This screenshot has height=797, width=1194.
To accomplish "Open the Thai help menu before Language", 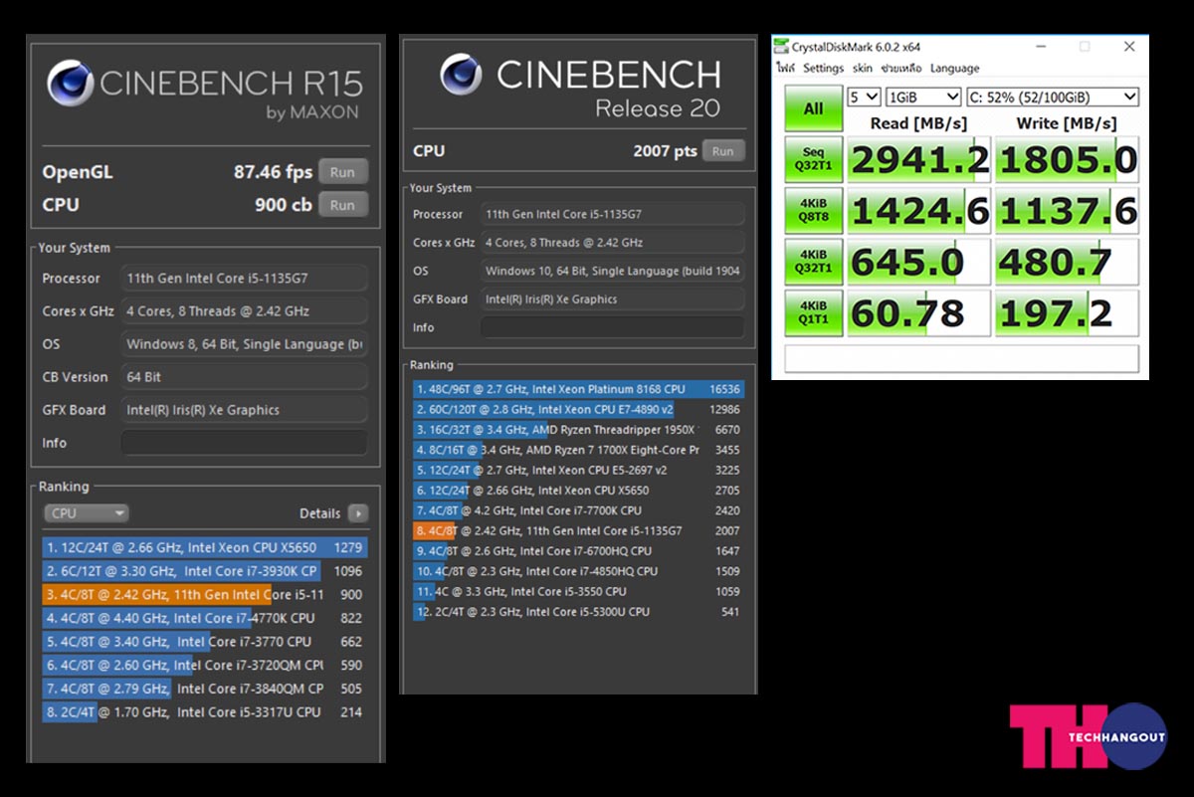I will point(901,69).
